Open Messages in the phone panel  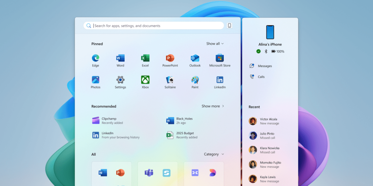[260, 66]
